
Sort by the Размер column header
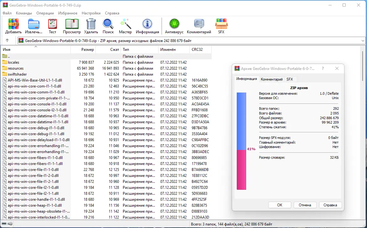[x=83, y=50]
